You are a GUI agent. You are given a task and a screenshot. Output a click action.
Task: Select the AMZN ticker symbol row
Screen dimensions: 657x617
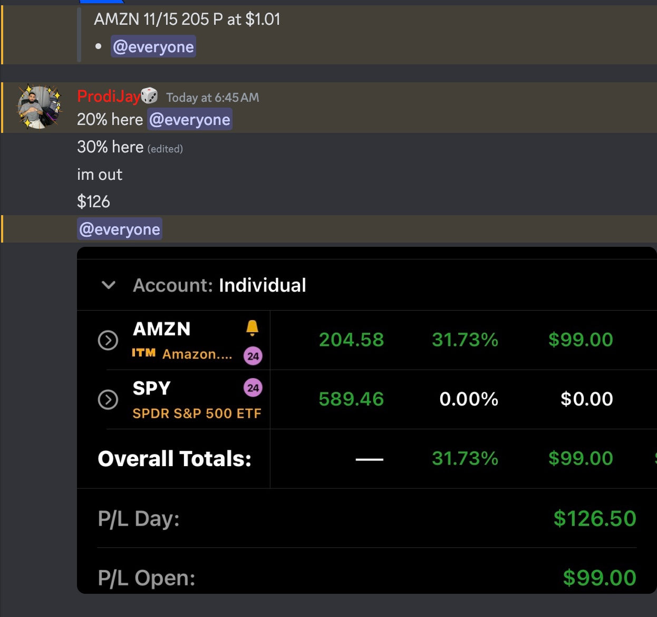pyautogui.click(x=161, y=329)
